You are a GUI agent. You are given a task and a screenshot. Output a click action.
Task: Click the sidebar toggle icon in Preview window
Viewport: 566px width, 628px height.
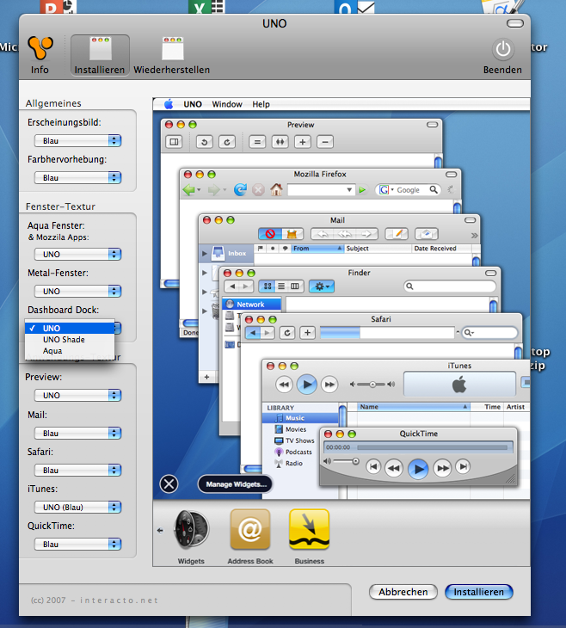[x=175, y=142]
